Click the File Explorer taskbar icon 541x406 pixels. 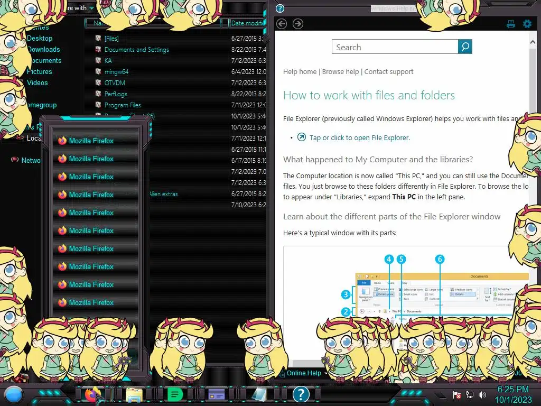coord(134,394)
